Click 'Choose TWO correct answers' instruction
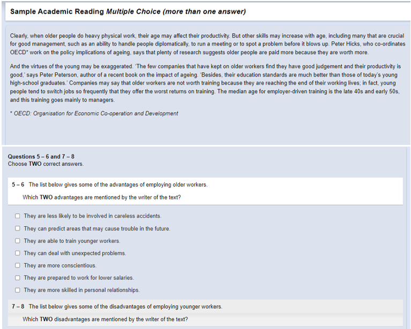 (x=46, y=164)
